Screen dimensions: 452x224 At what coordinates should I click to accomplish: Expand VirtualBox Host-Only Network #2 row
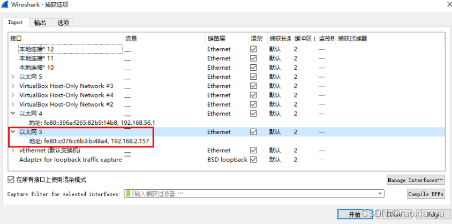[13, 104]
